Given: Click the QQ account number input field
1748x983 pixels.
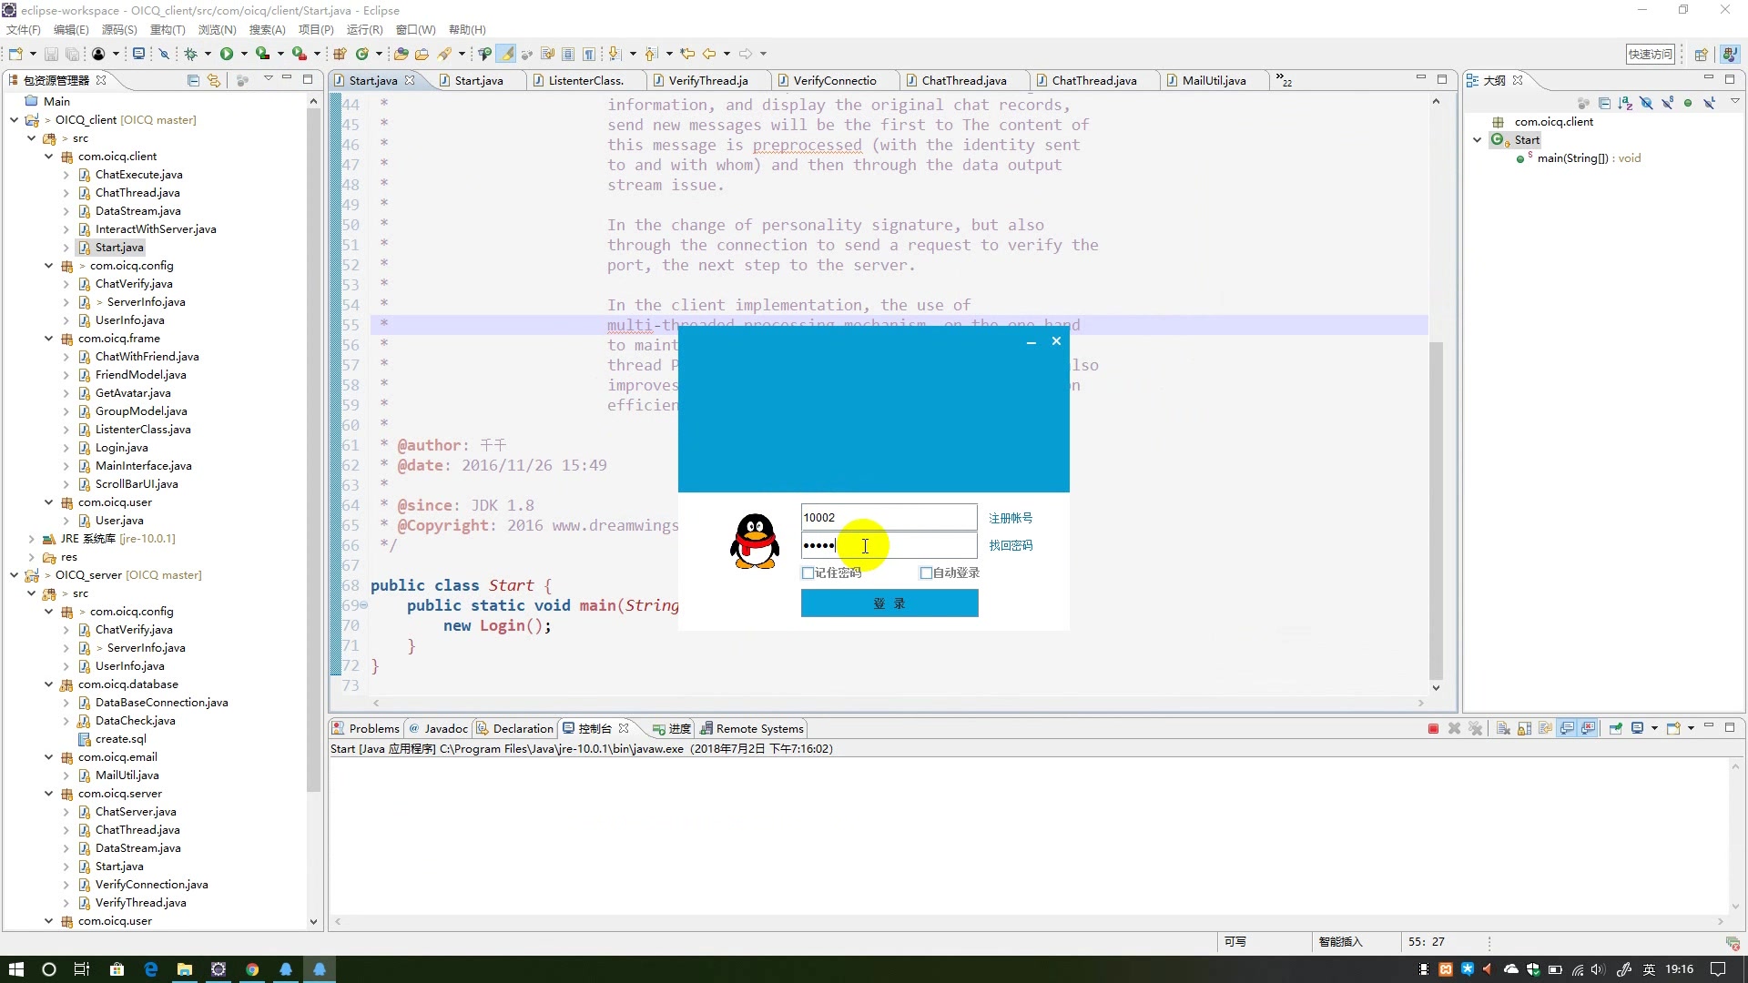Looking at the screenshot, I should pos(889,517).
